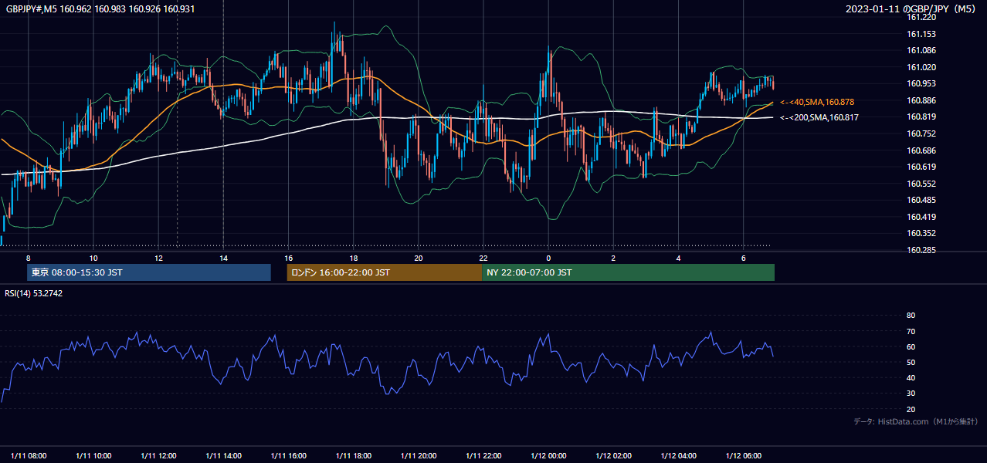Click price axis value 160.619
Screen dimensions: 987x463
click(921, 167)
